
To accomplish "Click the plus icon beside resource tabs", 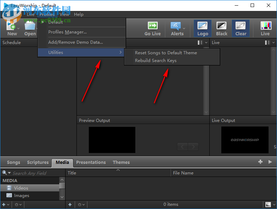I will click(260, 162).
